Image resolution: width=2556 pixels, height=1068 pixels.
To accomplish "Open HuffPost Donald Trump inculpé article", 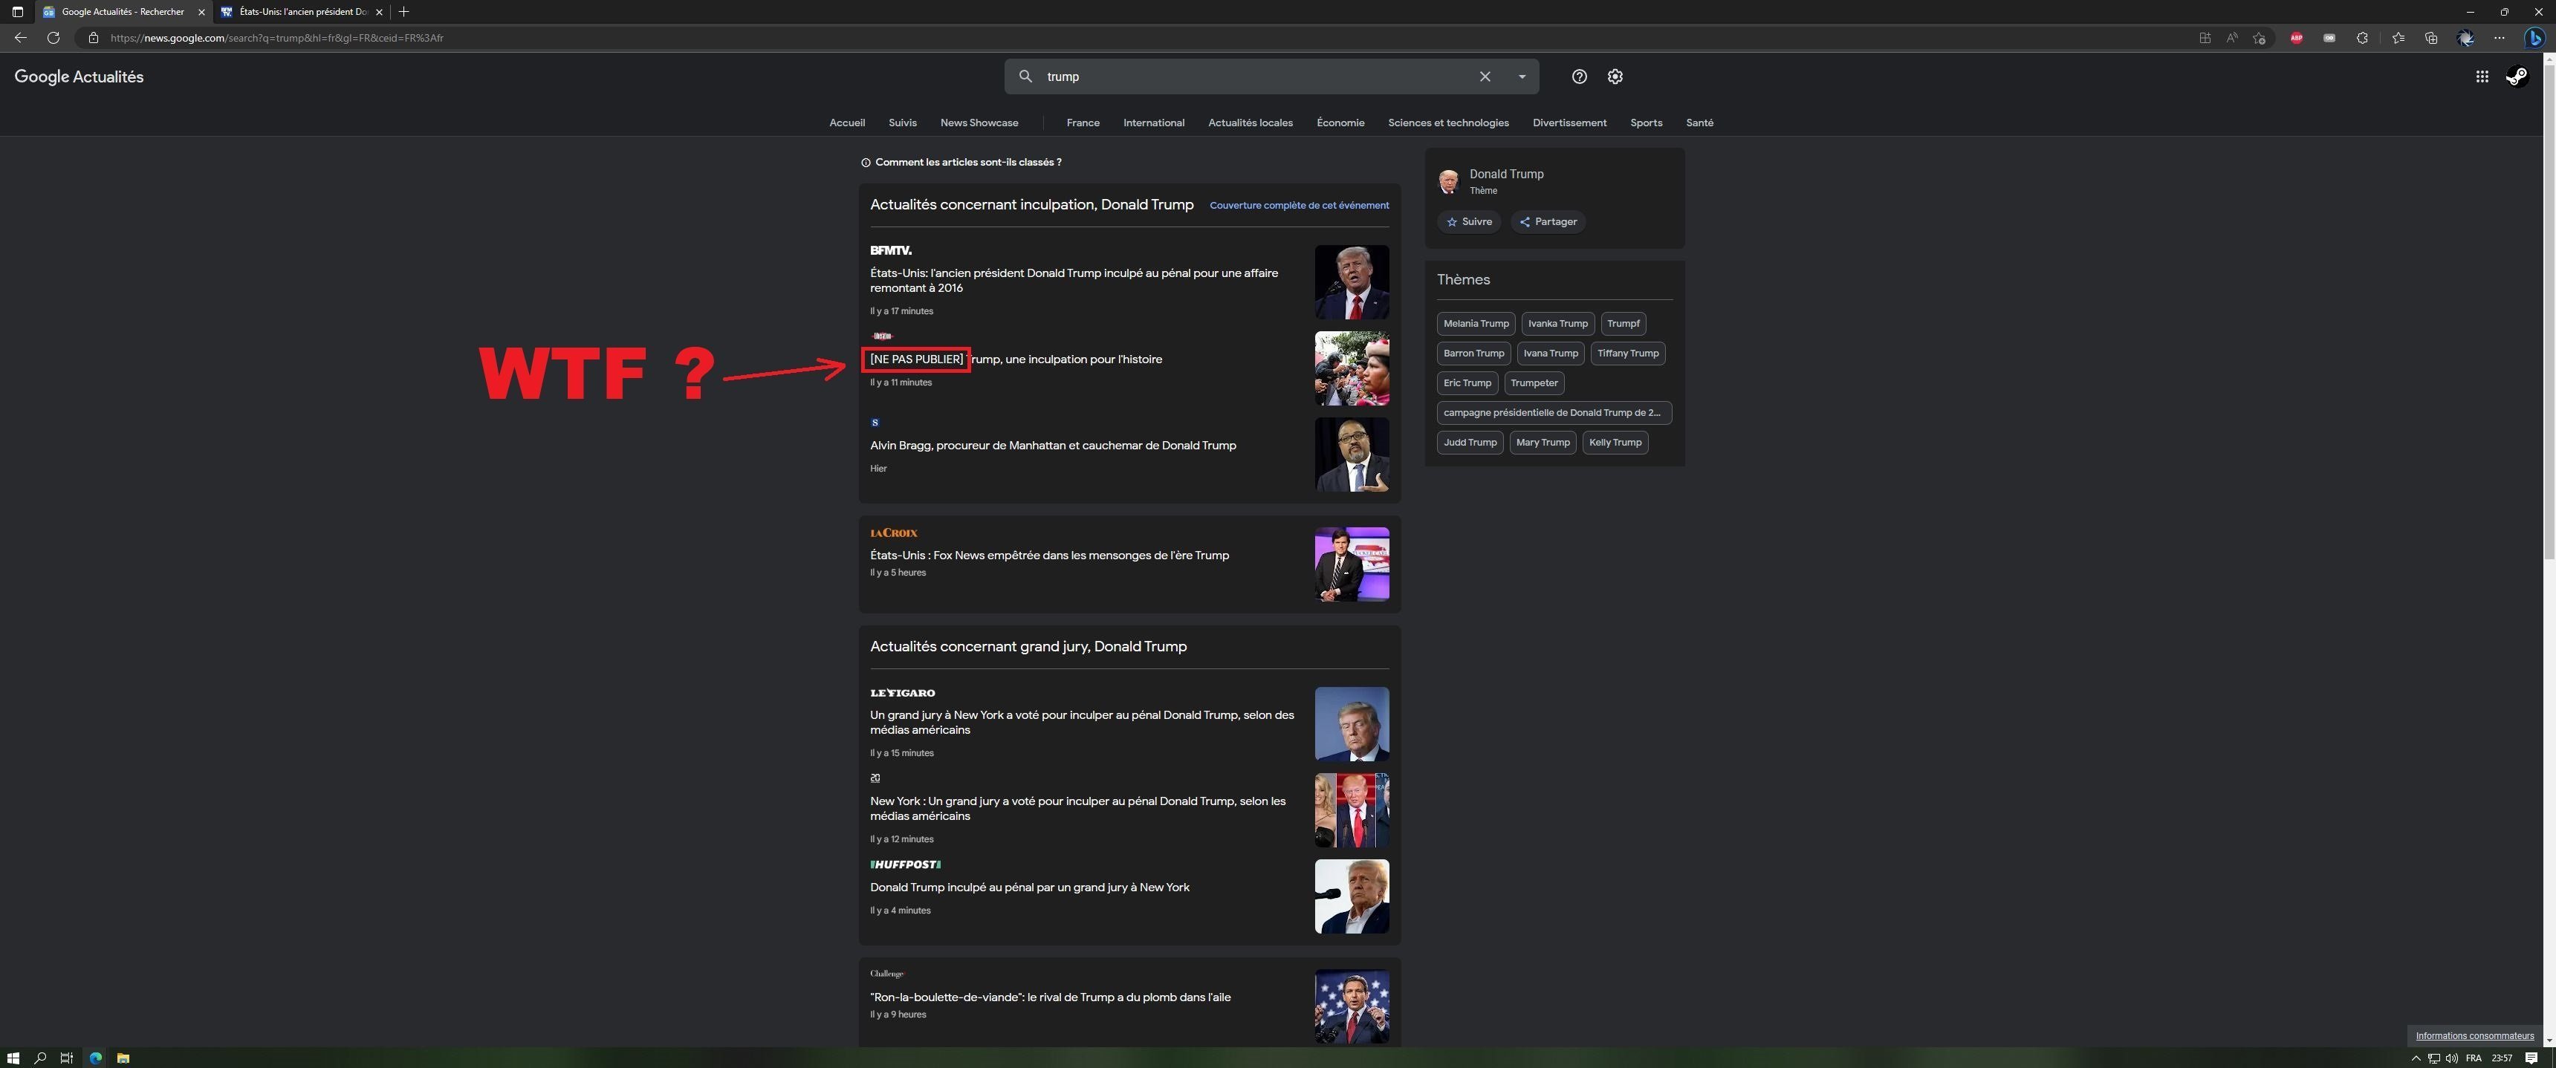I will (x=1029, y=888).
